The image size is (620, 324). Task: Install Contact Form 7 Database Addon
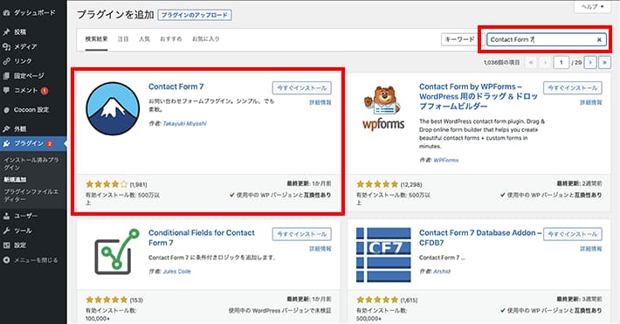pos(573,234)
